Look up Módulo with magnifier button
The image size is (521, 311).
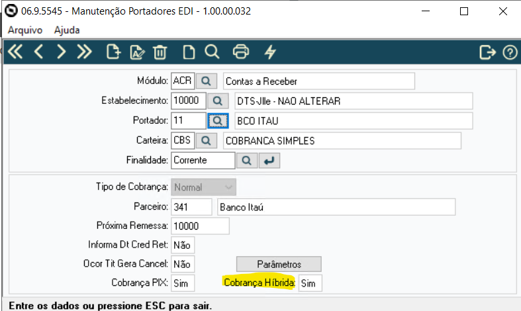[207, 81]
